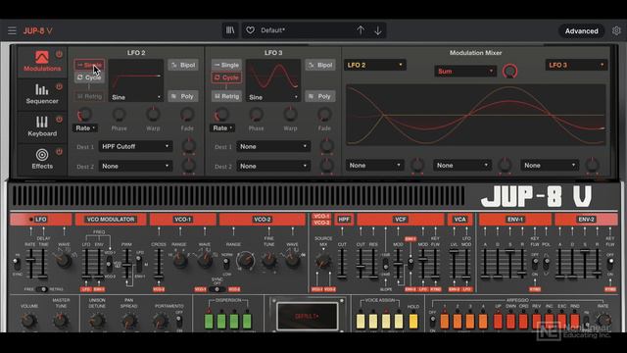Open the Sequencer tab
The height and width of the screenshot is (353, 627).
(x=41, y=94)
